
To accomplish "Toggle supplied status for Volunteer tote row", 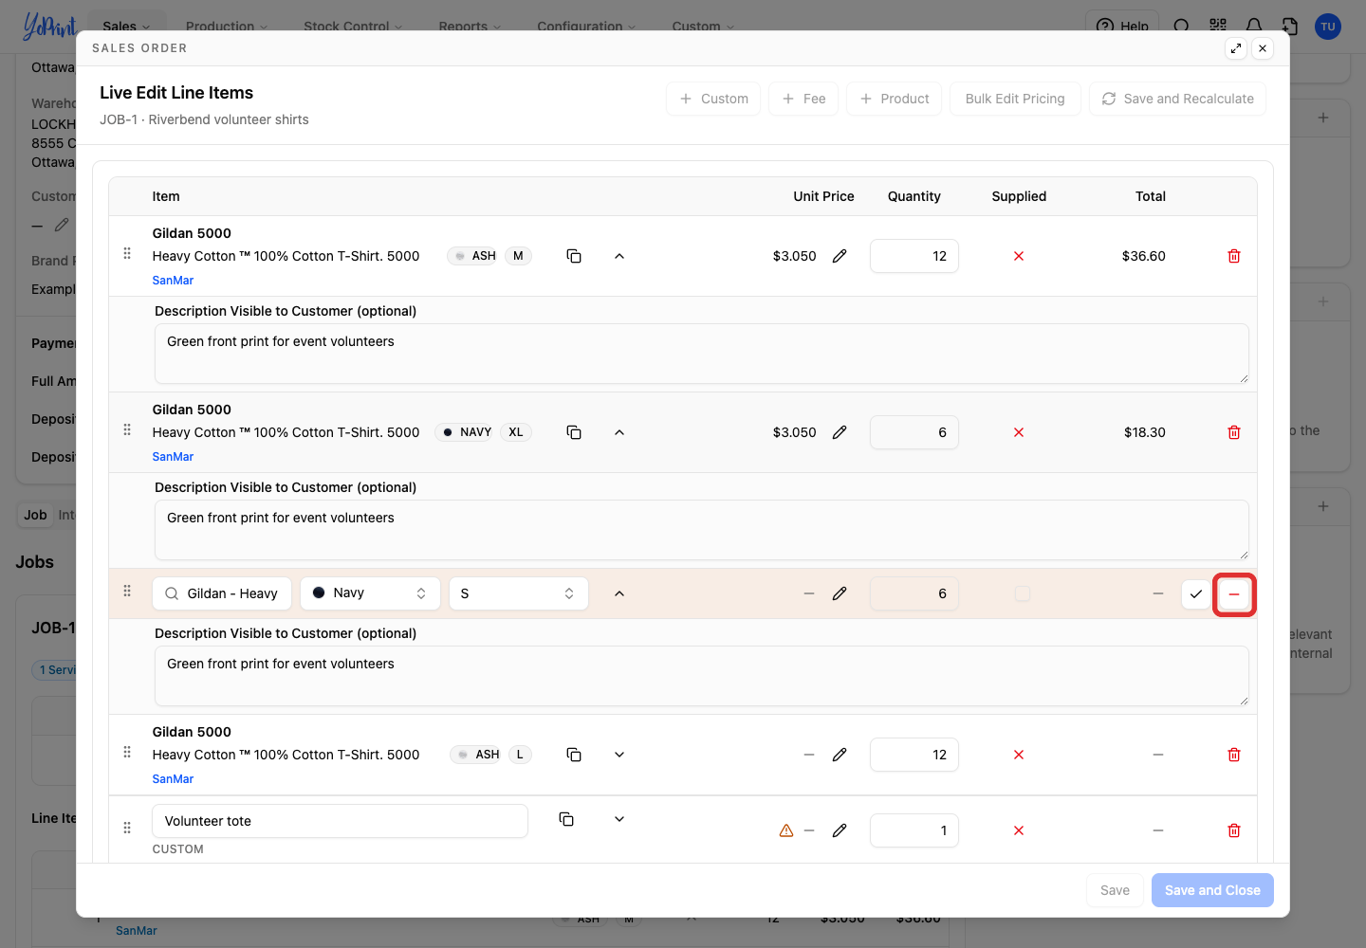I will click(1019, 830).
